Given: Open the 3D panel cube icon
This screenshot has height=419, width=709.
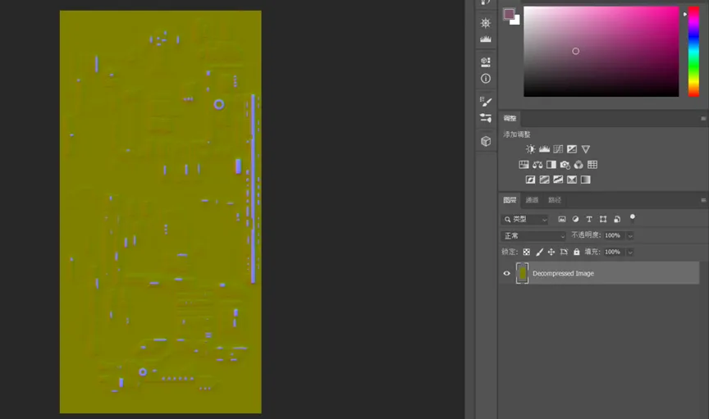Looking at the screenshot, I should [x=486, y=141].
